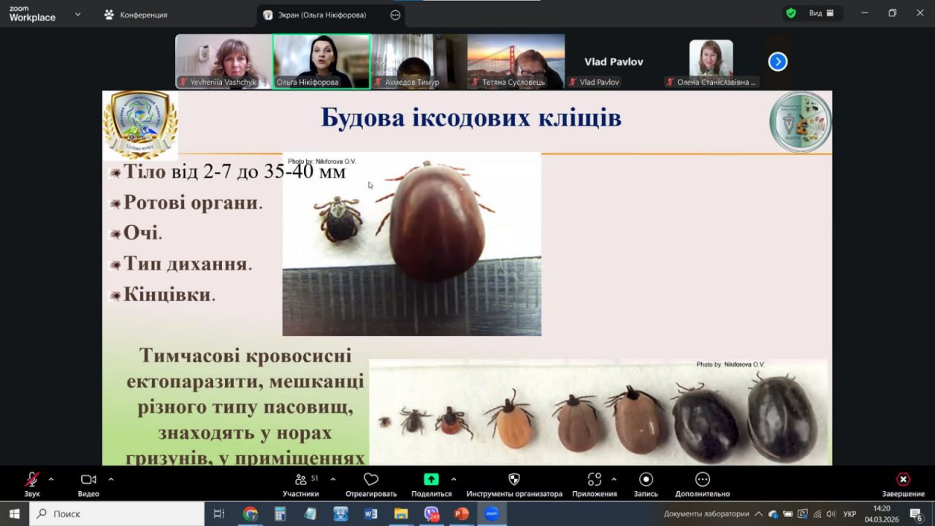Click the green Поделиться share screen icon

point(431,479)
